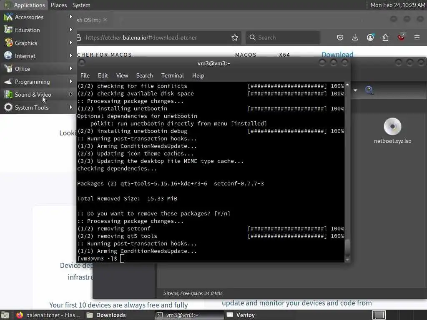
Task: Click the uBlock Origin extension icon
Action: 401,37
